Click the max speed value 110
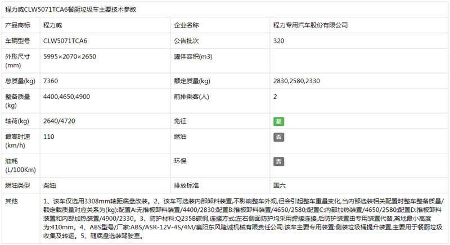Viewport: 450px width, 245px height. [48, 137]
